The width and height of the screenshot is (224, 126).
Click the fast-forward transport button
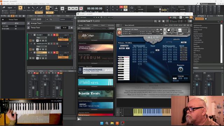[76, 8]
